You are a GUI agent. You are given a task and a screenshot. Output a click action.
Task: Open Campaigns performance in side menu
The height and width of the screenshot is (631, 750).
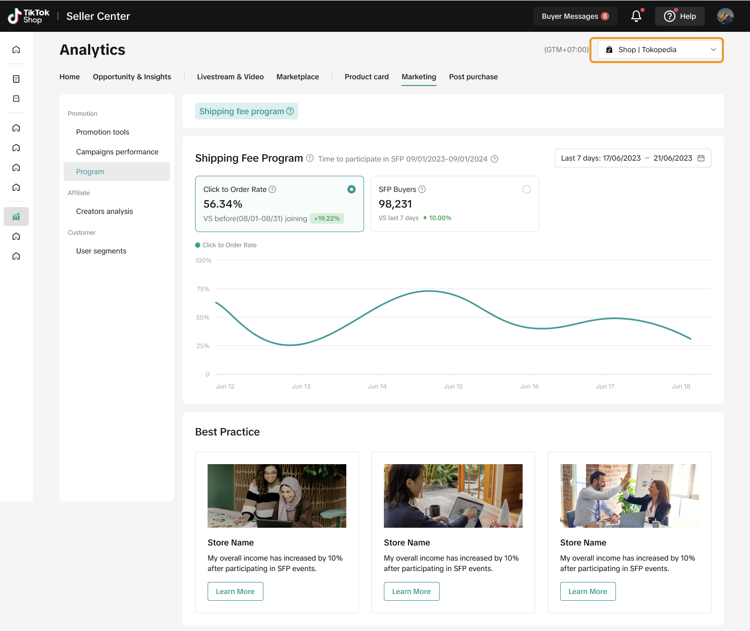117,152
